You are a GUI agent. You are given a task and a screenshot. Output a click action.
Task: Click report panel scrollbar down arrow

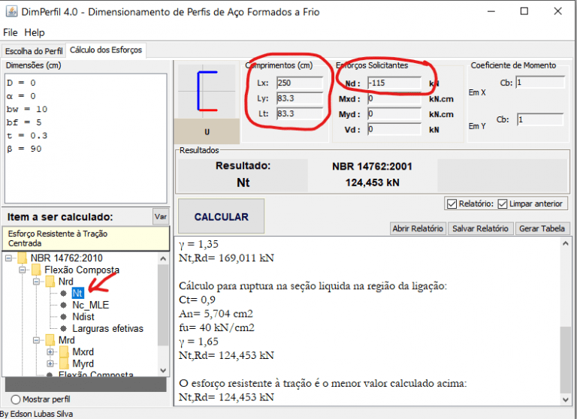pyautogui.click(x=565, y=399)
